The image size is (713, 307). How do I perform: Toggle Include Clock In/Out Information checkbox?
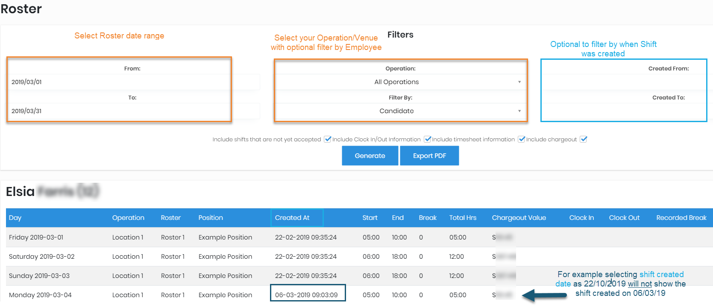point(427,139)
